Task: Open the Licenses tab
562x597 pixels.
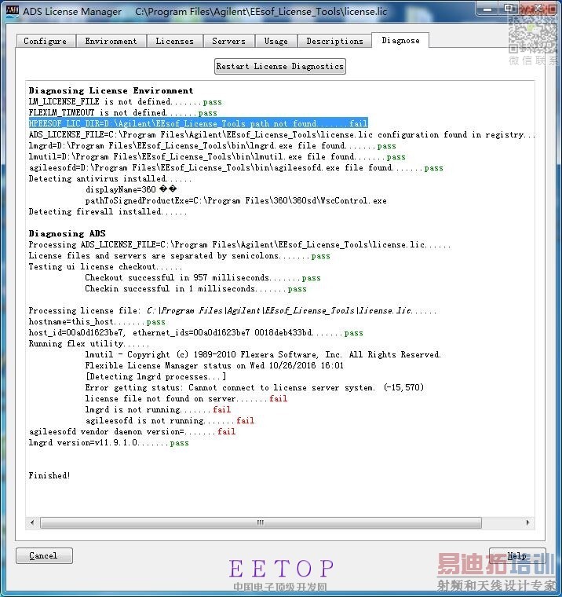Action: [174, 41]
